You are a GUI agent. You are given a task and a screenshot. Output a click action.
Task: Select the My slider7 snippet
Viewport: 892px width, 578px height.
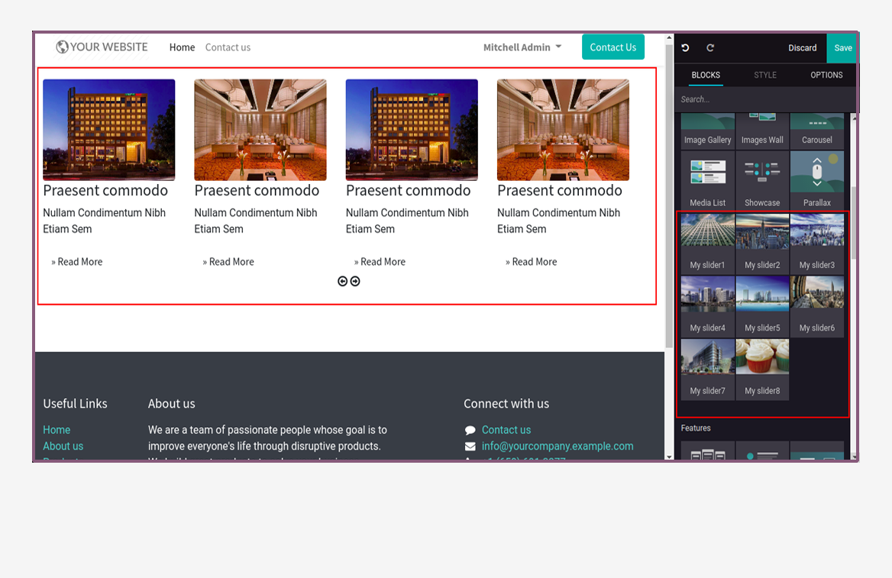708,370
